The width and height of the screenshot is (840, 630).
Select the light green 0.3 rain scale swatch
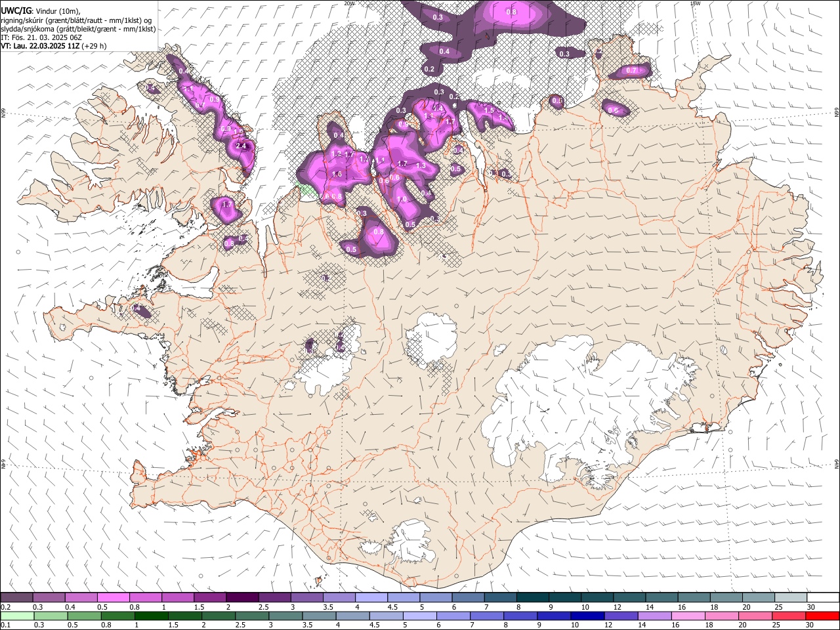[51, 616]
